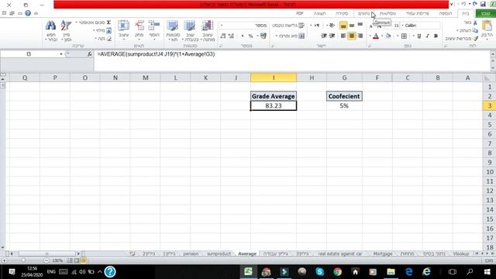Click the Merge & Center button

pos(289,36)
